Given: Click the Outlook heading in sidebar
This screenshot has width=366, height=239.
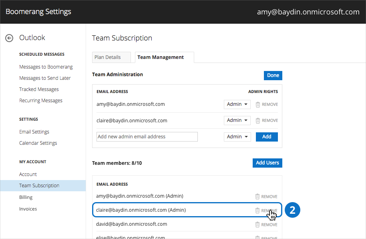Looking at the screenshot, I should pyautogui.click(x=32, y=38).
